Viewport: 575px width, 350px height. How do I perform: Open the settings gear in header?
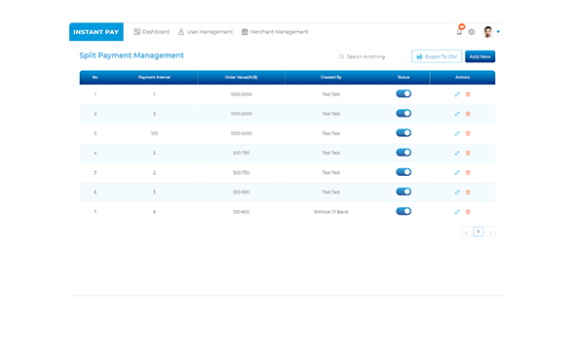click(472, 32)
